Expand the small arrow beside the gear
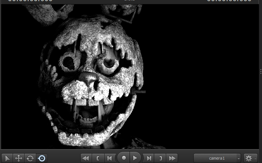This screenshot has height=163, width=262. [x=256, y=158]
